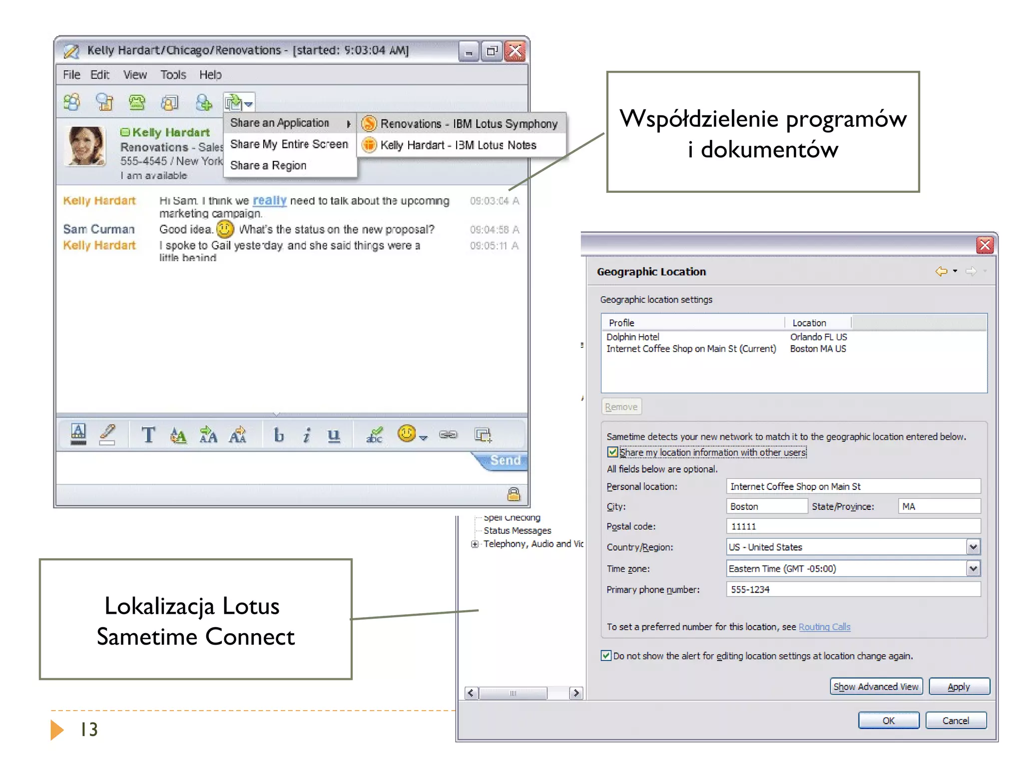Select the Dolphin Hotel profile row

794,337
